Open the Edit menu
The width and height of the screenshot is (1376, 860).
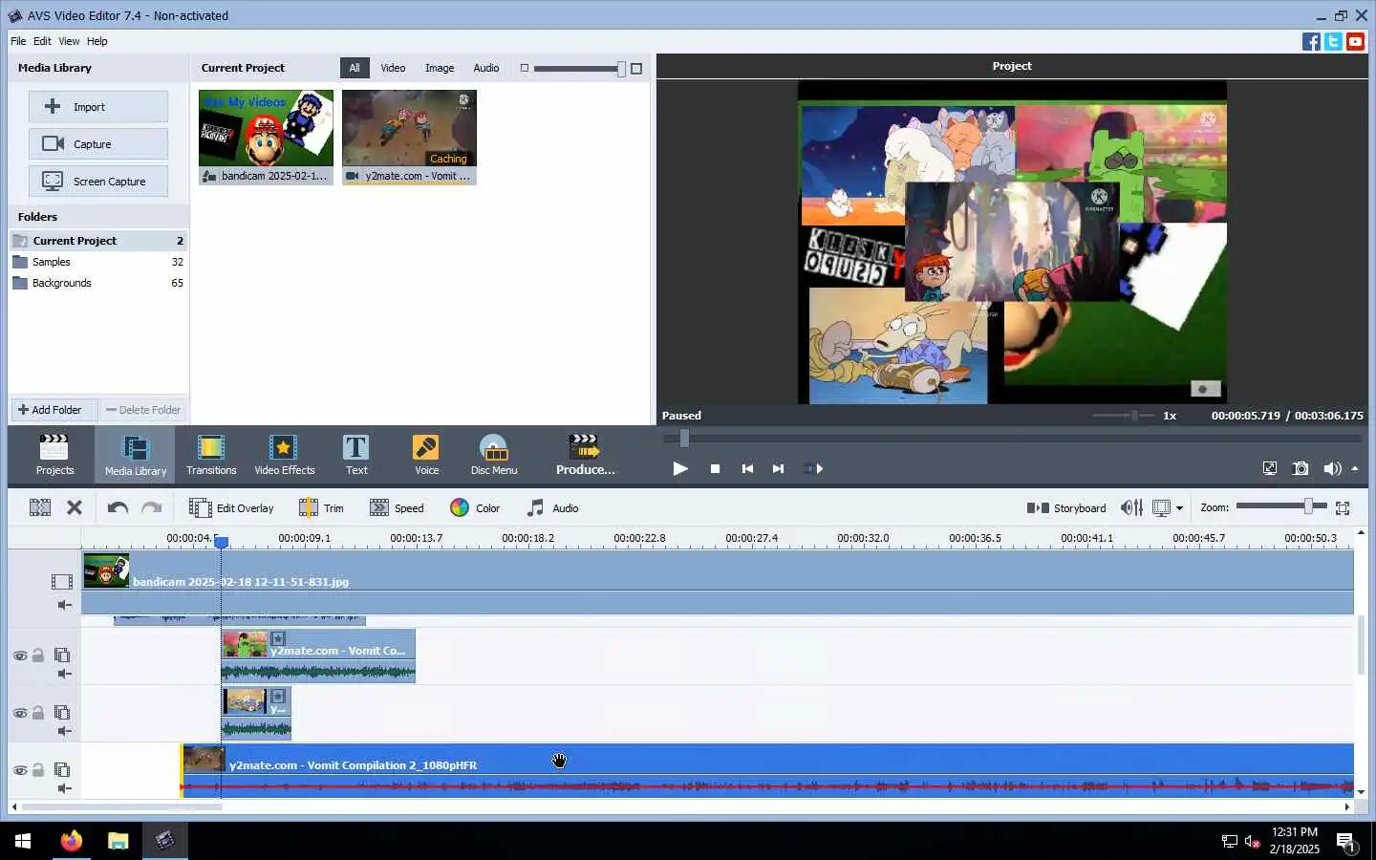(42, 41)
